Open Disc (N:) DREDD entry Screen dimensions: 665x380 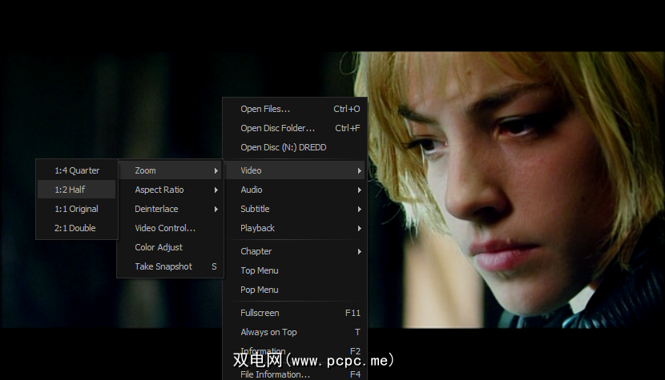point(295,147)
